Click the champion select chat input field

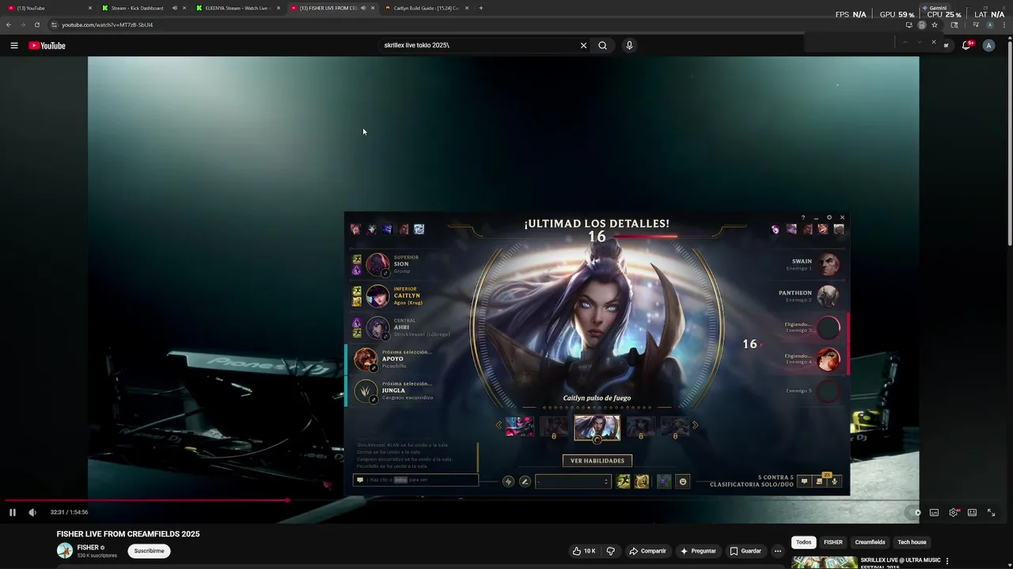(416, 480)
